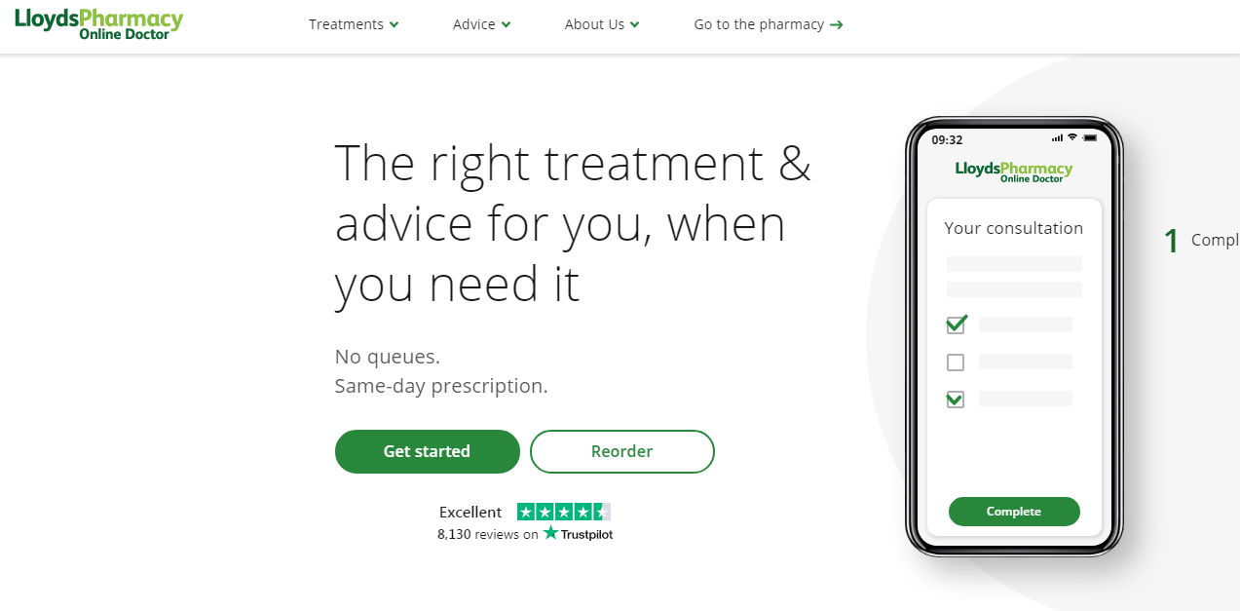1240x611 pixels.
Task: Open the 8,130 reviews on Trustpilot link
Action: point(525,534)
